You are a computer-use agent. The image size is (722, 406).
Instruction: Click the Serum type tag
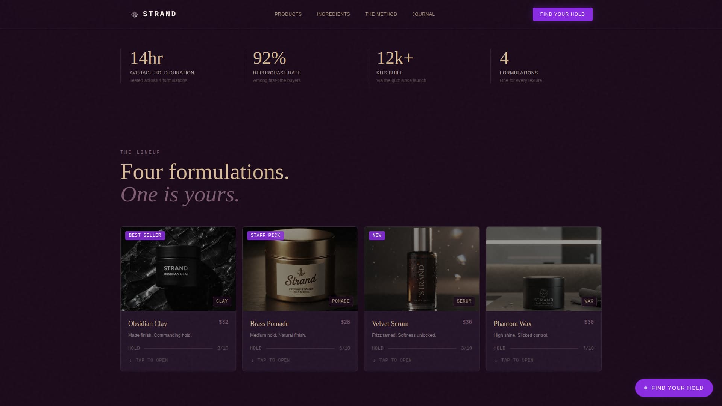[464, 301]
